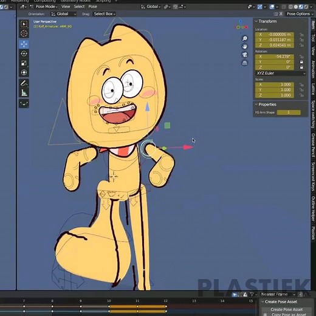Select the Measure tool
Viewport: 316px width, 316px height.
[x=24, y=93]
